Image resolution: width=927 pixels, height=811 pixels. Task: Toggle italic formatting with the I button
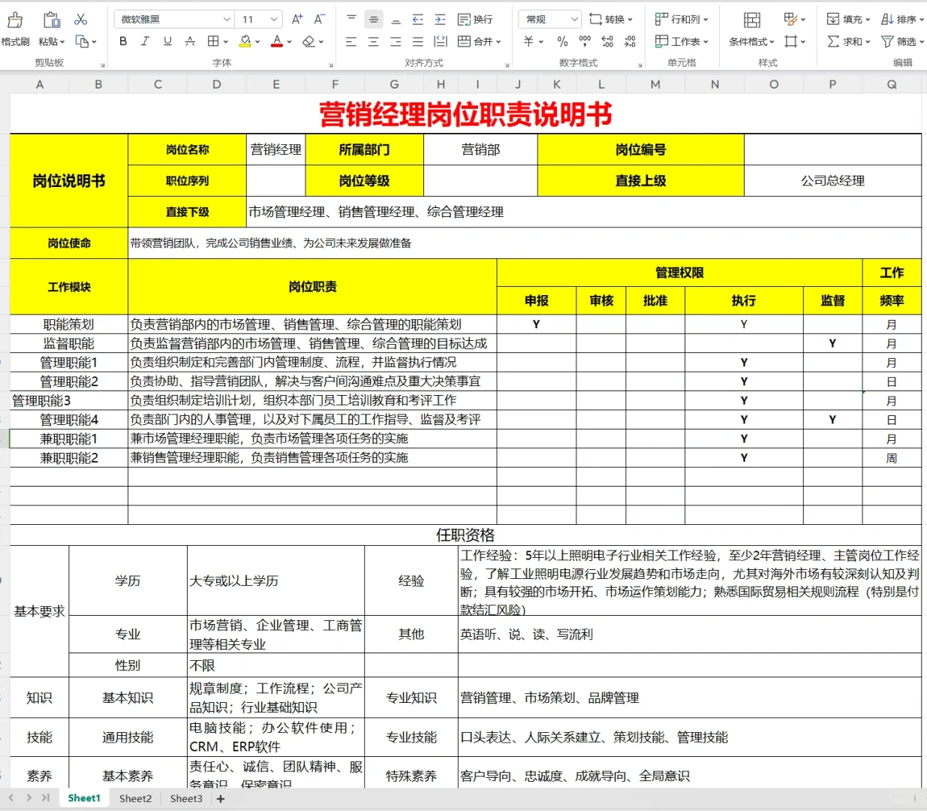[145, 42]
